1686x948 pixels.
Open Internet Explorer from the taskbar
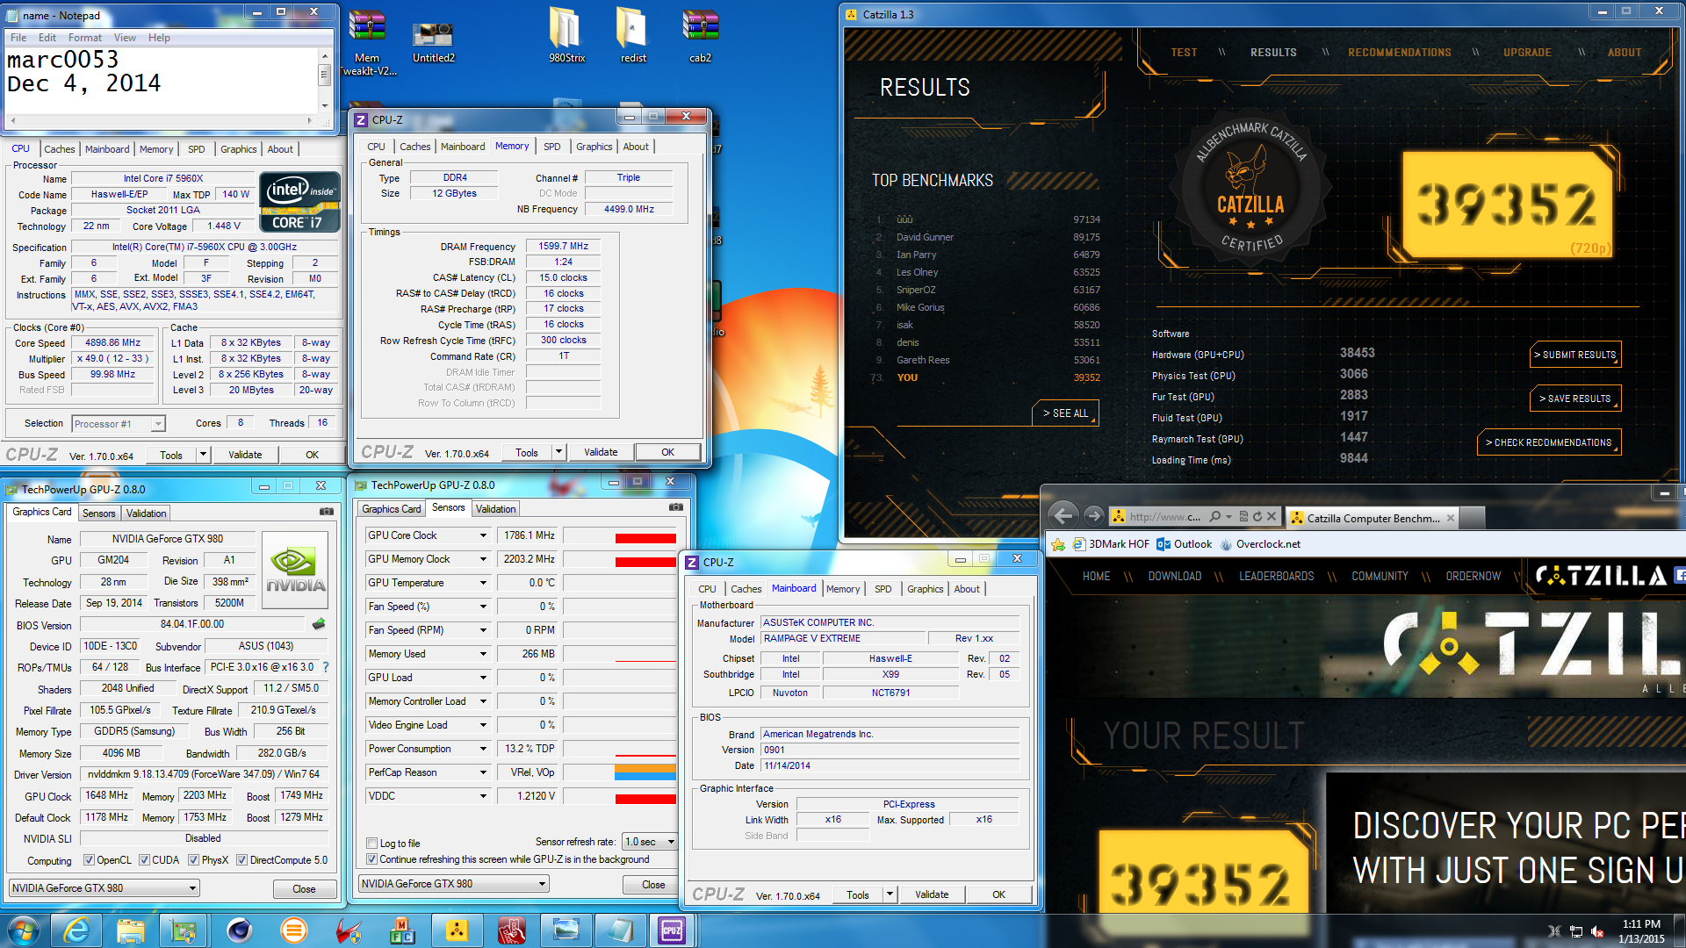click(76, 930)
